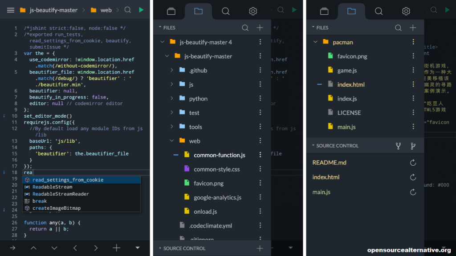Image resolution: width=456 pixels, height=256 pixels.
Task: Click the forward arrow in the bottom editor bar
Action: (12, 248)
